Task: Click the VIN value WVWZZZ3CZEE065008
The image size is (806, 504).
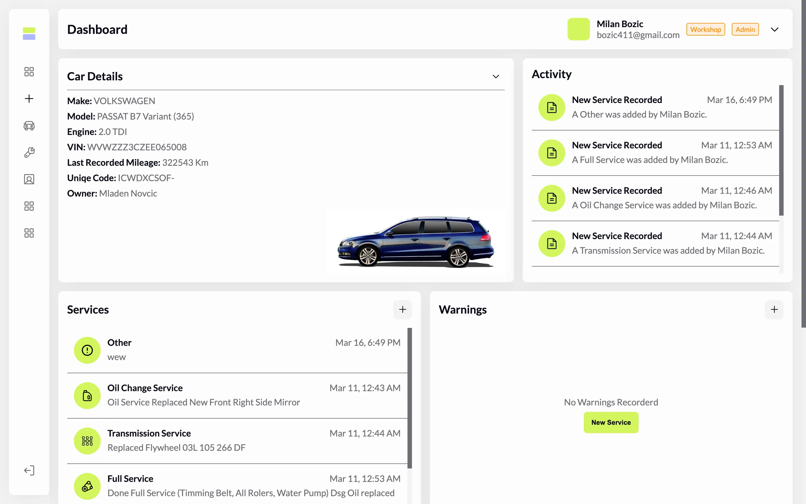Action: pyautogui.click(x=137, y=147)
